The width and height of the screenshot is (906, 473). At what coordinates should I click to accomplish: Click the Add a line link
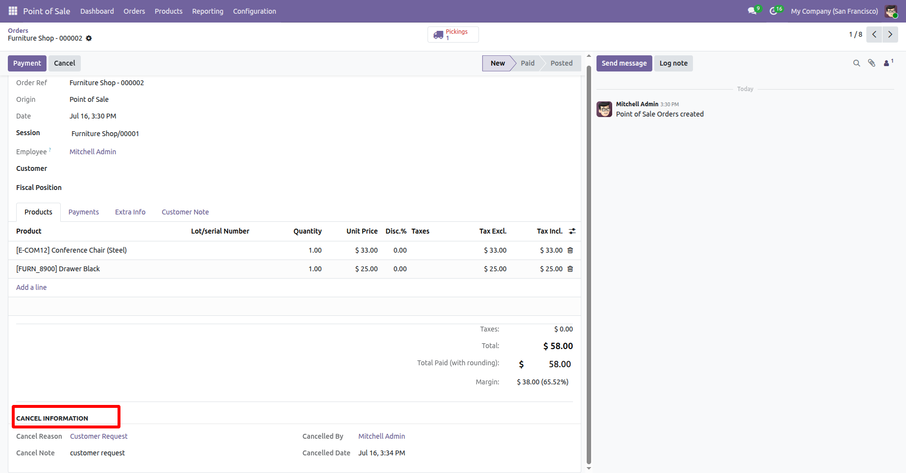[x=31, y=287]
